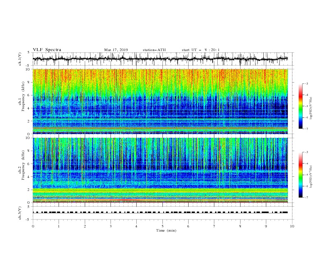Click the "8" kHz tick on ch.1 spectrogram axis

pyautogui.click(x=29, y=82)
